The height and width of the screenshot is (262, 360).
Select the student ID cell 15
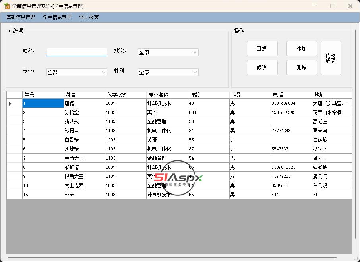coord(43,195)
